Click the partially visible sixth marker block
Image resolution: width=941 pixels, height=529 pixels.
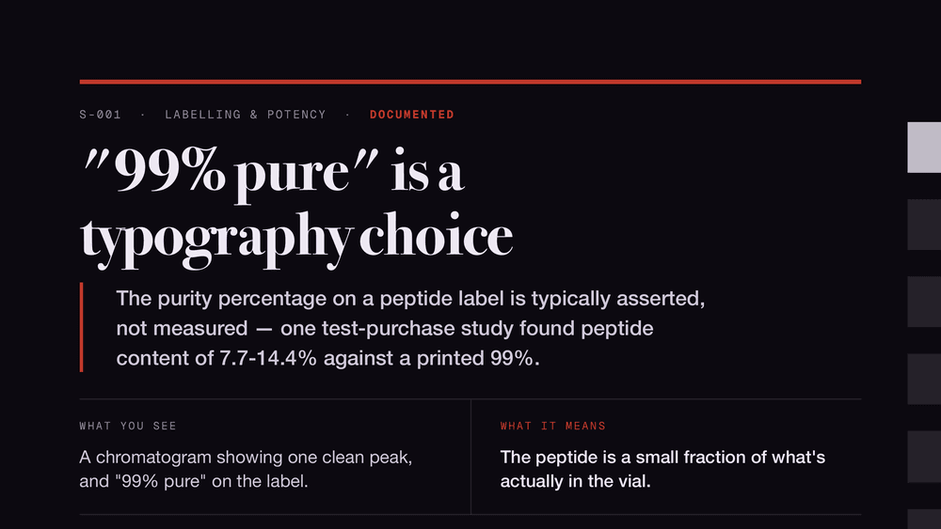(924, 519)
